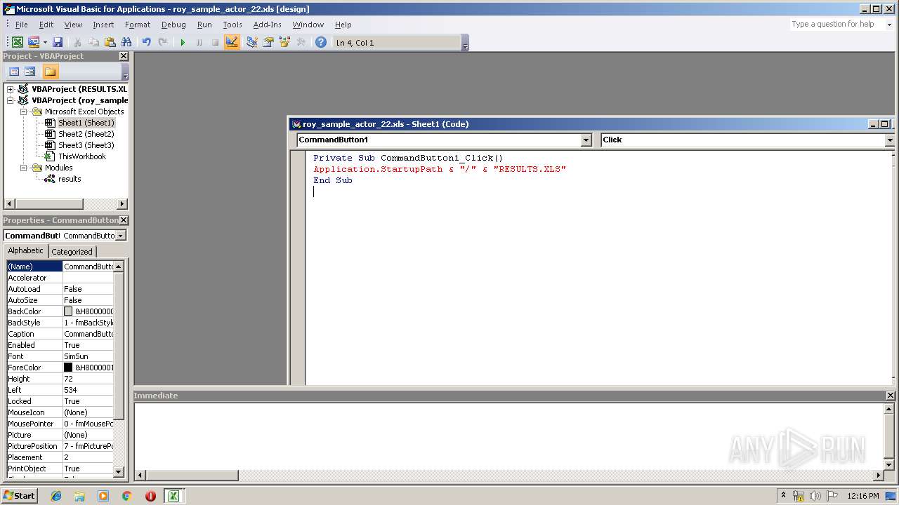The image size is (899, 505).
Task: Click the Break pause icon
Action: point(199,42)
